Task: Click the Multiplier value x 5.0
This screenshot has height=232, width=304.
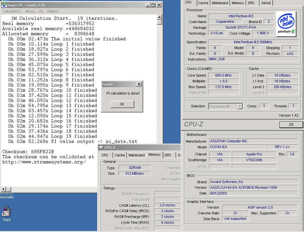Action: (x=223, y=81)
